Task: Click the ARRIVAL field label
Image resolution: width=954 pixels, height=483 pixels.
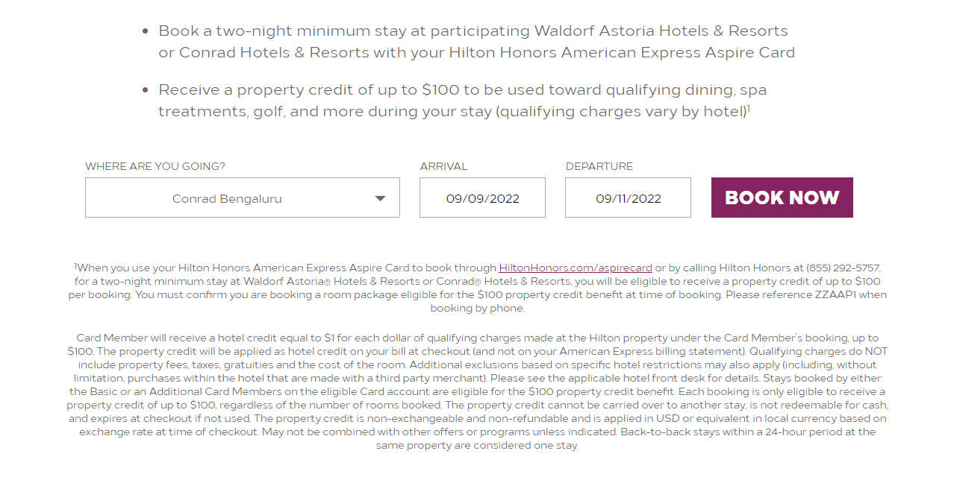Action: (x=443, y=166)
